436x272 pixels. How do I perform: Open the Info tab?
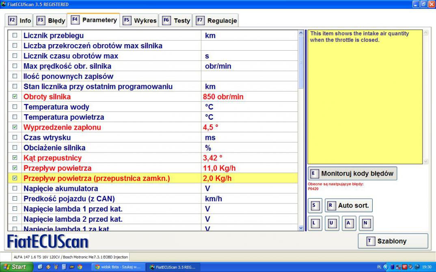(19, 20)
